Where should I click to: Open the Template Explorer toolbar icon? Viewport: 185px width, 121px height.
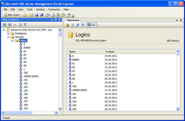[x=63, y=15]
